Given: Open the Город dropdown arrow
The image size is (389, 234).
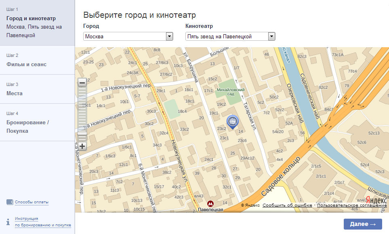Looking at the screenshot, I should [x=169, y=36].
